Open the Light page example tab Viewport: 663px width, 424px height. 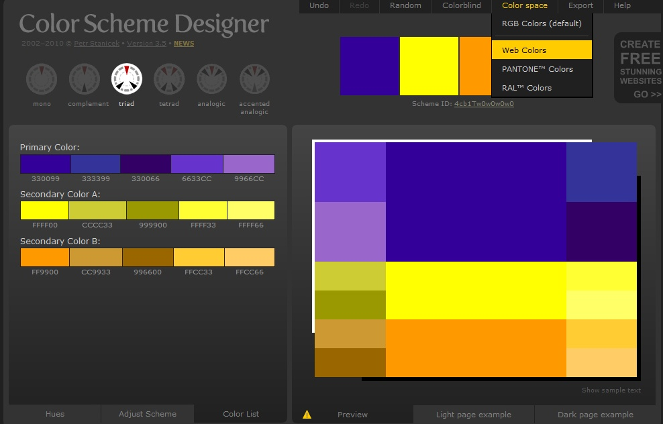[473, 415]
